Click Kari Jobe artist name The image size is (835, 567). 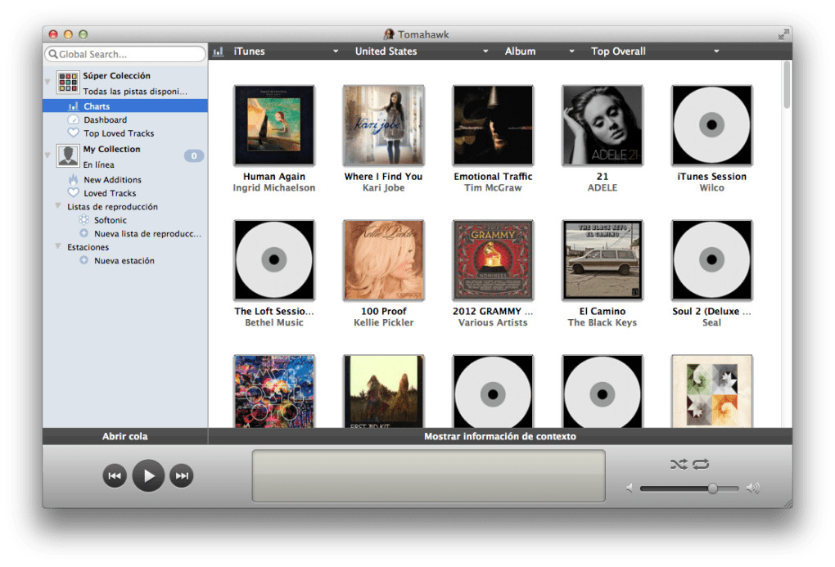383,188
